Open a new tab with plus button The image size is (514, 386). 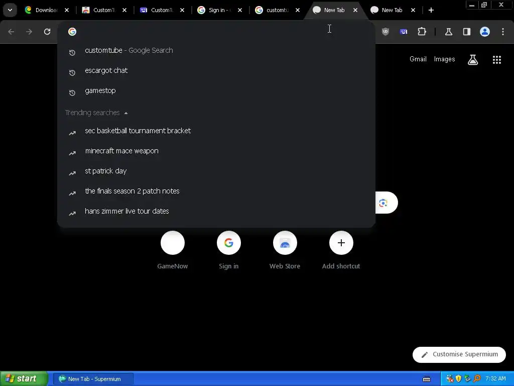[431, 10]
